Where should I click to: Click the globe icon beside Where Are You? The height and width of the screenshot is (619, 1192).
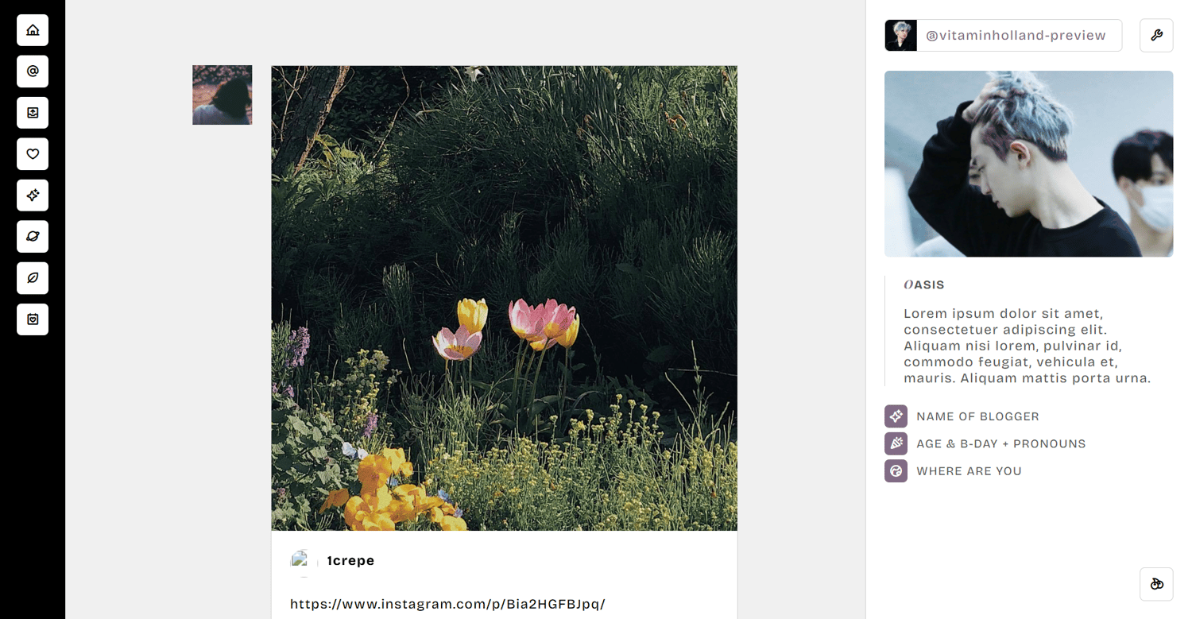click(x=896, y=470)
